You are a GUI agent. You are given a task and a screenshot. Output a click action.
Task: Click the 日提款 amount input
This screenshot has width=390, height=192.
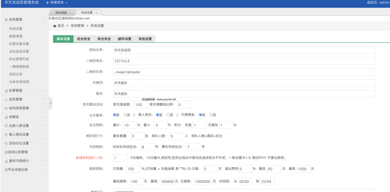click(x=203, y=182)
